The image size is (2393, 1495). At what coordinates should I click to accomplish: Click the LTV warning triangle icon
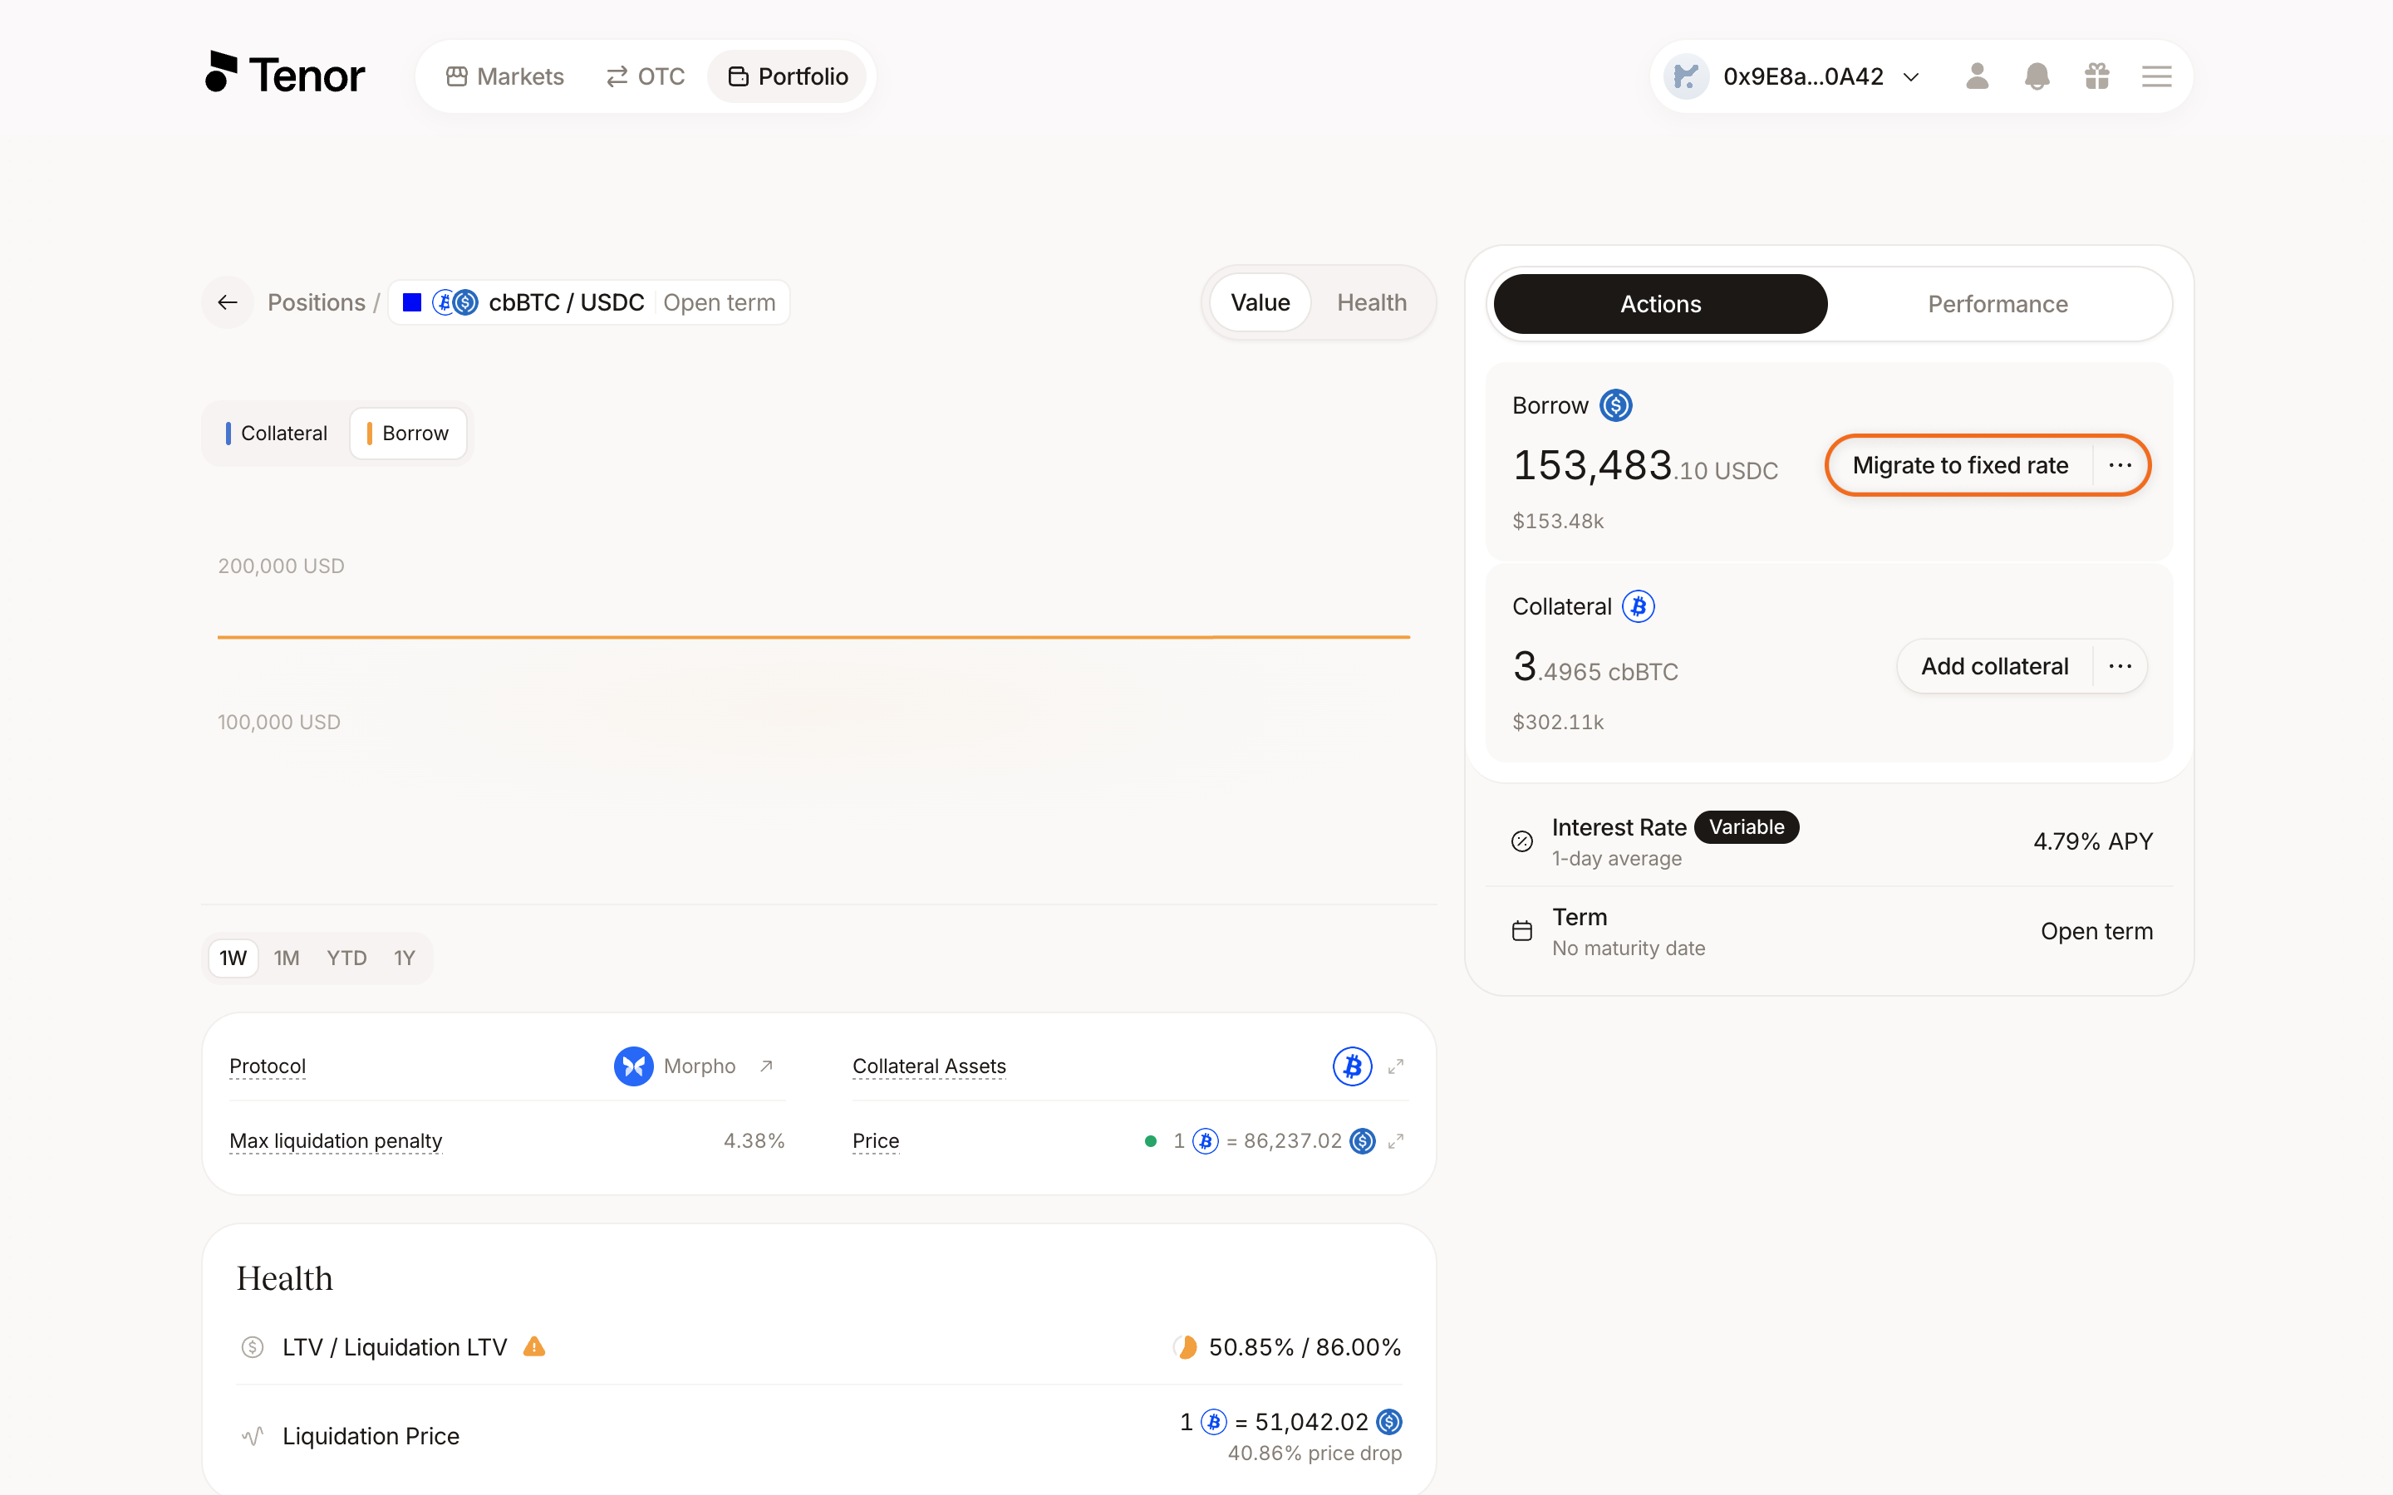[534, 1346]
